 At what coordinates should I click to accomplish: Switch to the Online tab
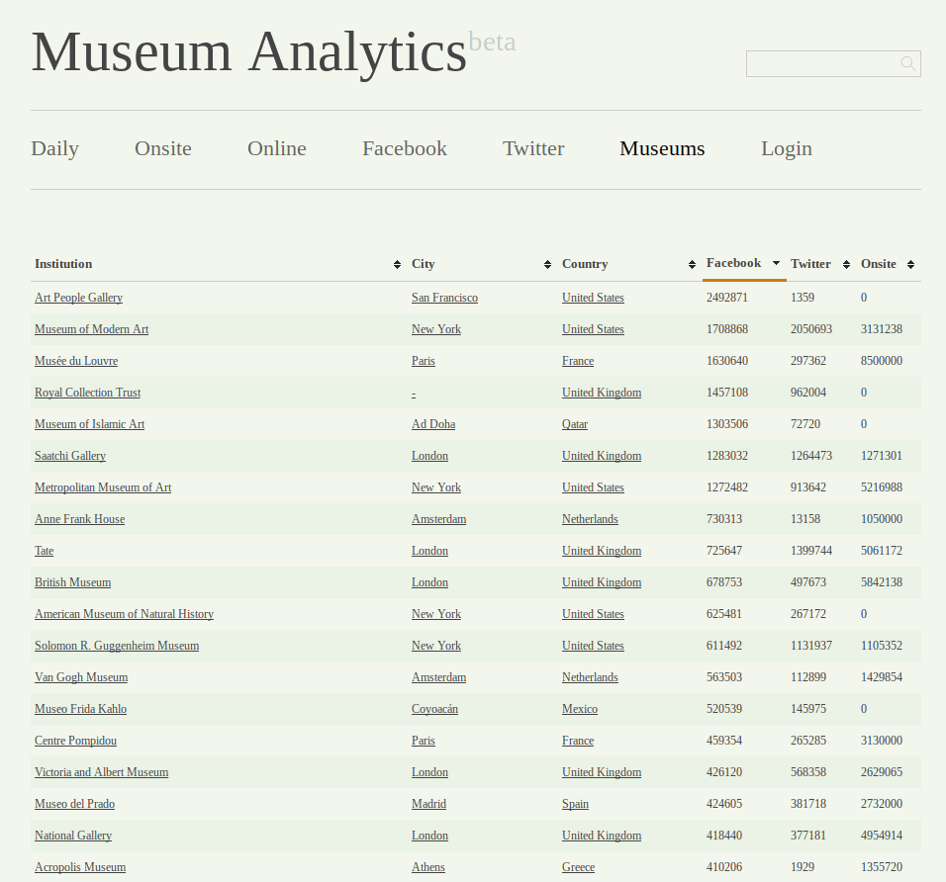click(277, 148)
